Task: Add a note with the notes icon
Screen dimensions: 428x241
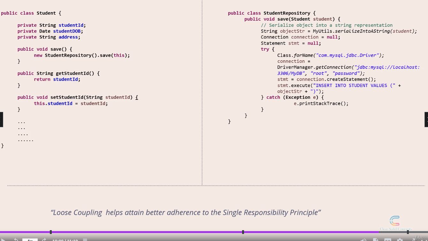Action: (x=85, y=240)
